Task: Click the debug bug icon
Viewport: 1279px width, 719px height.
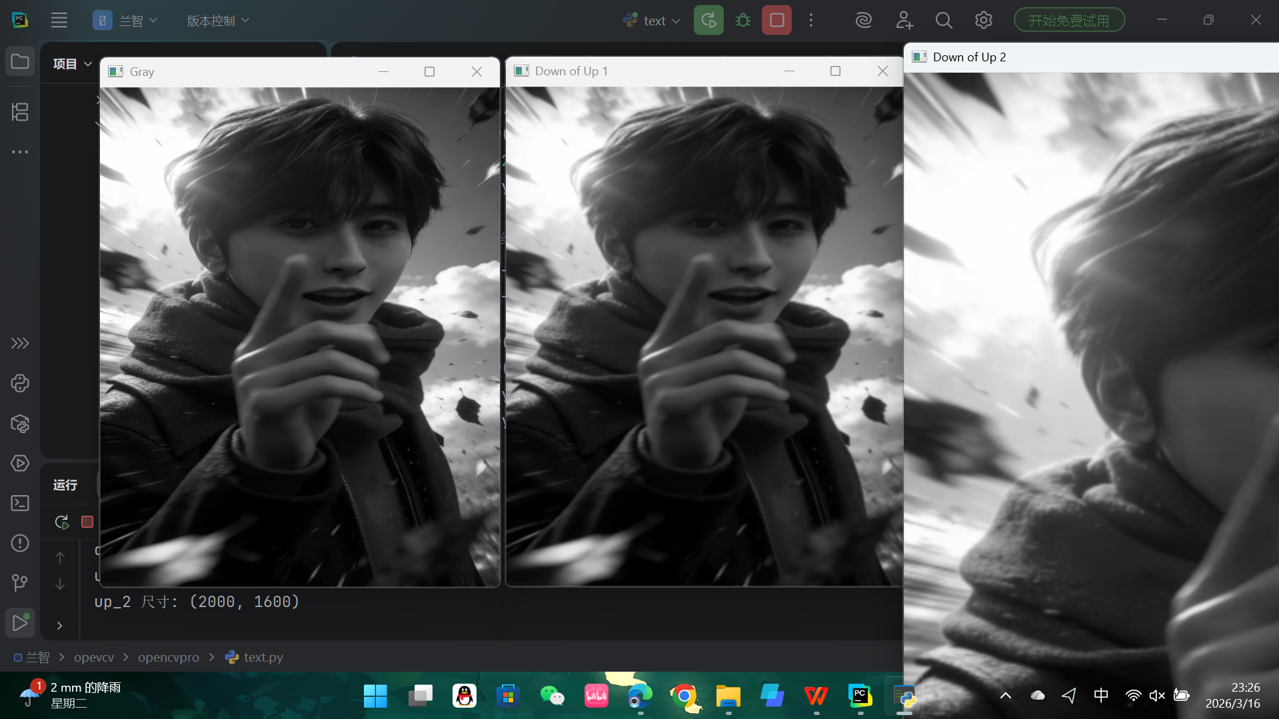Action: (743, 20)
